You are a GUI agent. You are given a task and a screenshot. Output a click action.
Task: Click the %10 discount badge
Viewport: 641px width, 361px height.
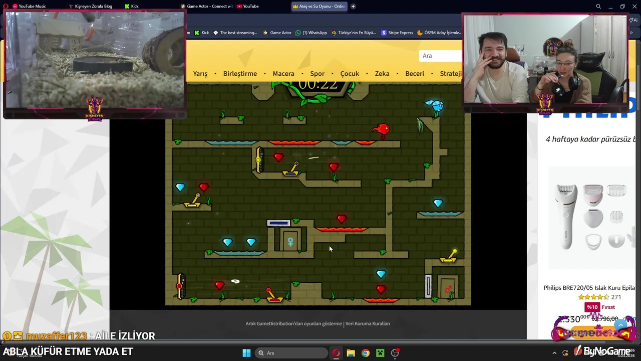592,307
